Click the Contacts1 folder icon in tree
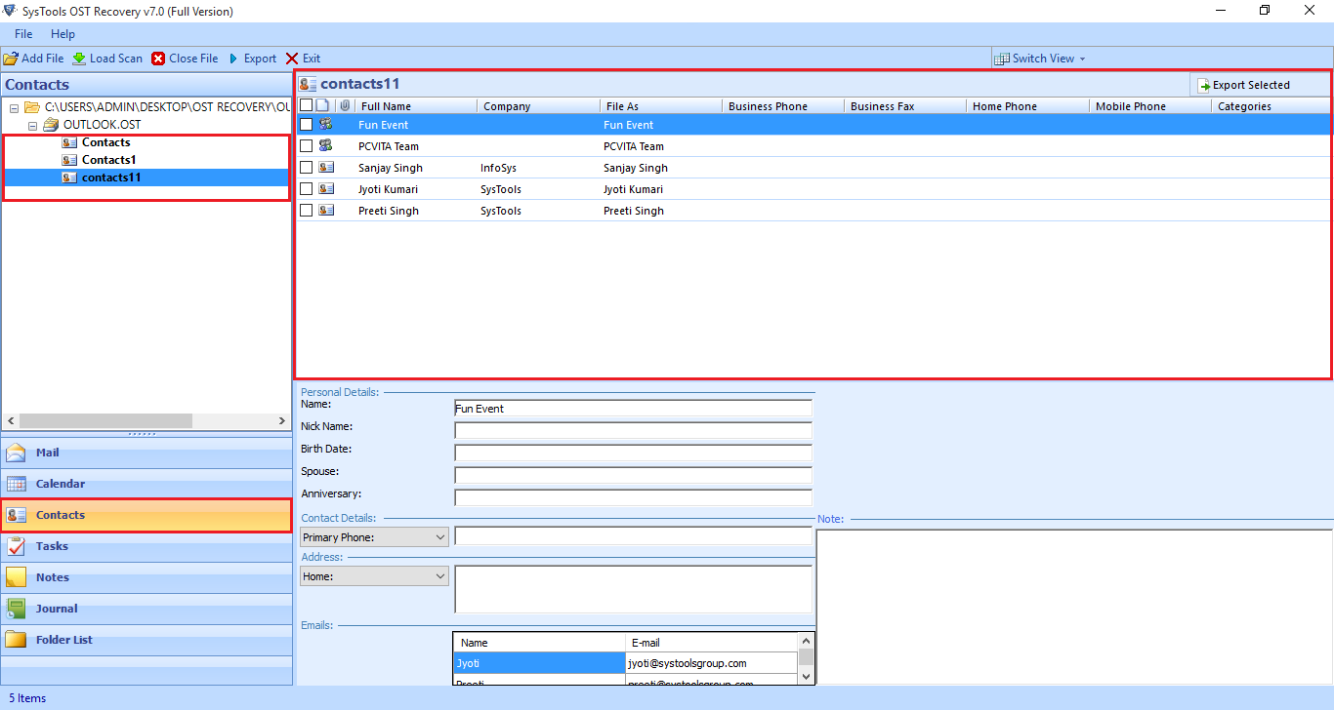1334x710 pixels. coord(69,160)
